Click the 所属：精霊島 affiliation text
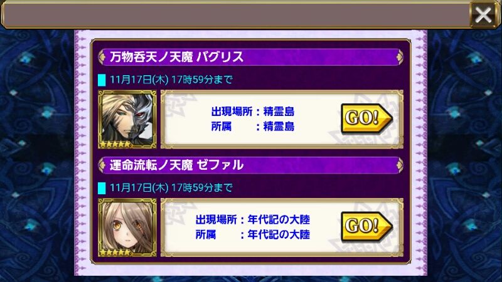This screenshot has width=502, height=282. tap(253, 127)
